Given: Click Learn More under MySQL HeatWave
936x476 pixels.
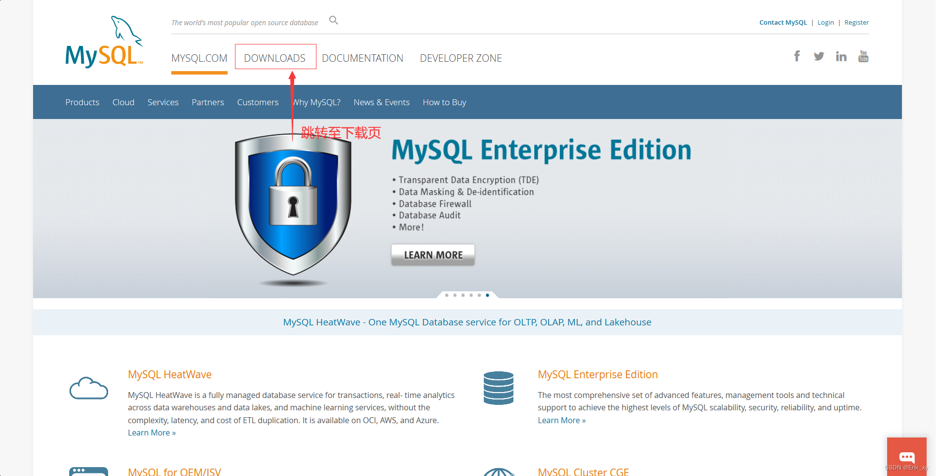Looking at the screenshot, I should click(x=152, y=433).
